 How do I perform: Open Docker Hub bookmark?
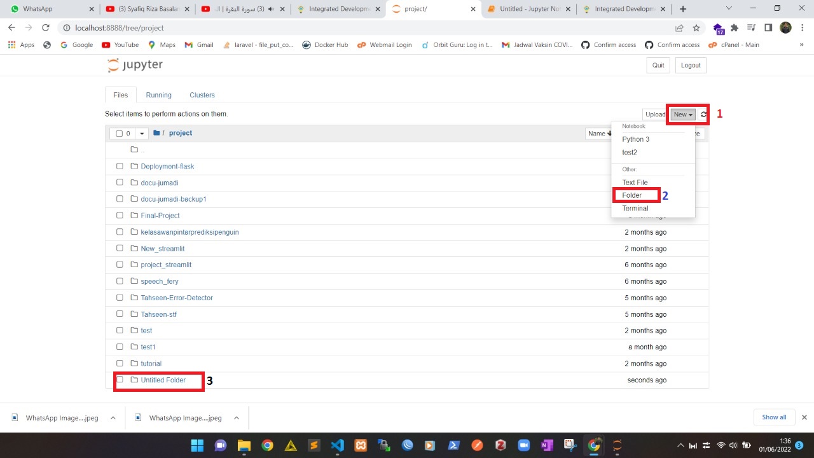[x=325, y=45]
